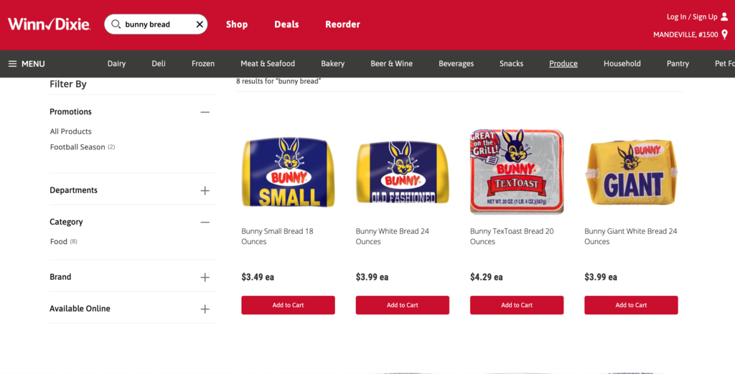
Task: Open the hamburger MENU icon
Action: (x=13, y=64)
